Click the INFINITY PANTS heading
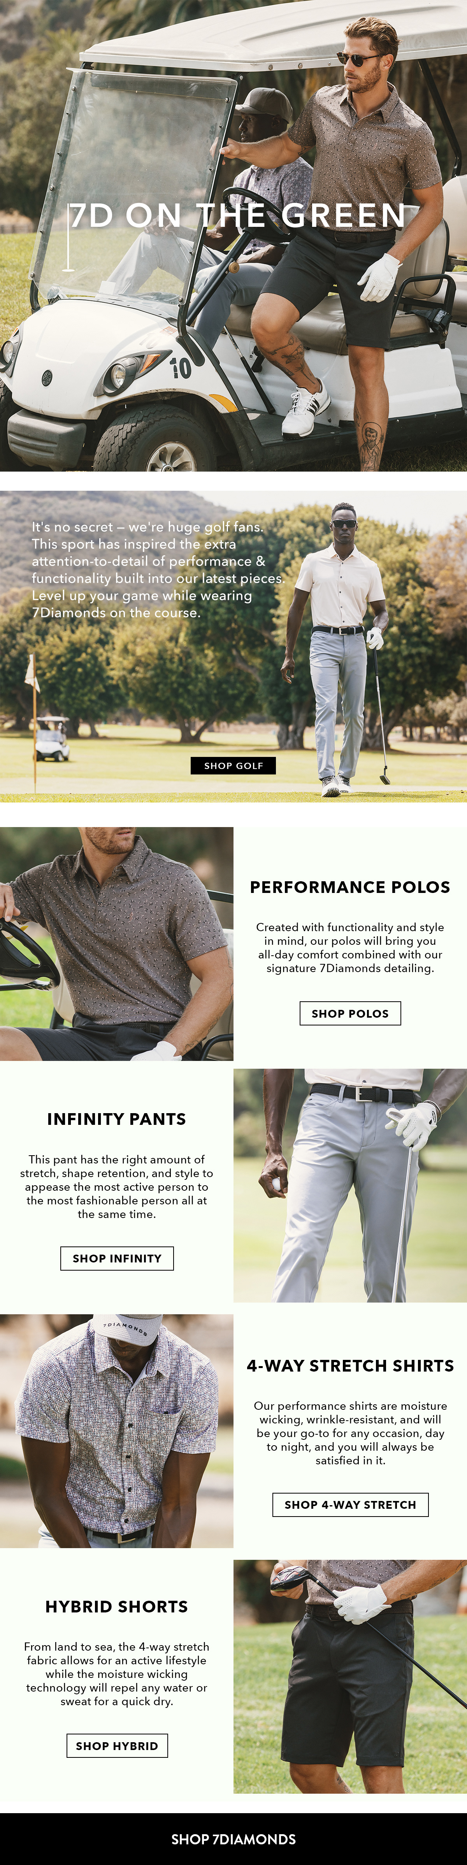 click(116, 1119)
